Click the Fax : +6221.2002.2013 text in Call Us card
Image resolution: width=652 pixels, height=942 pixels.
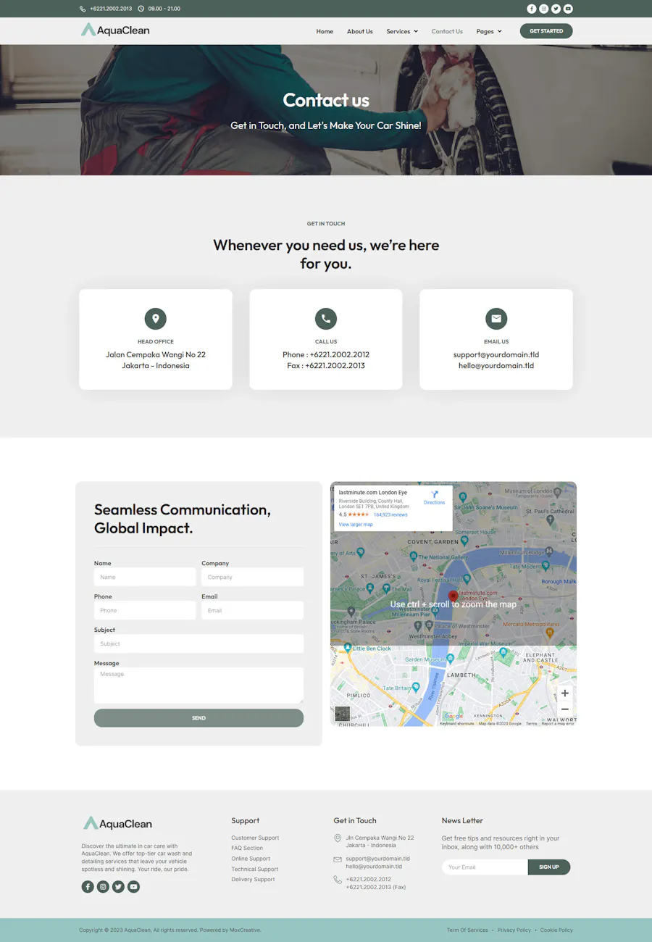[326, 366]
